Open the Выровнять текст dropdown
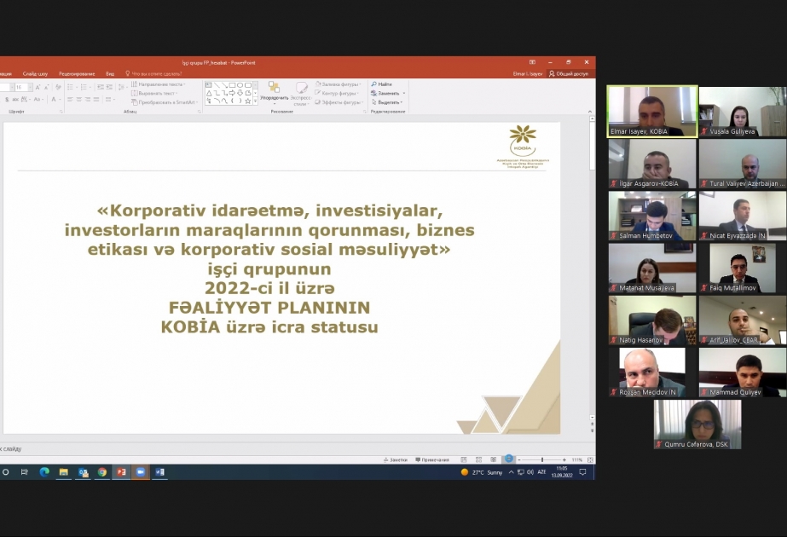787x537 pixels. coord(155,94)
